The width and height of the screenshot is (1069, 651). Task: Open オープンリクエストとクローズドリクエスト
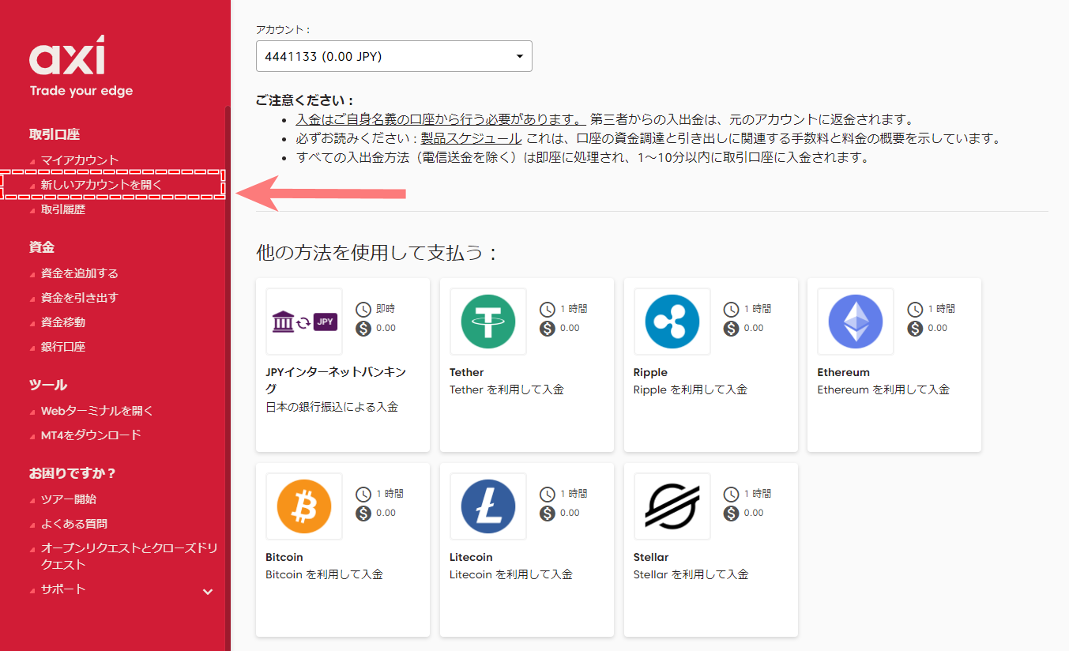[130, 556]
